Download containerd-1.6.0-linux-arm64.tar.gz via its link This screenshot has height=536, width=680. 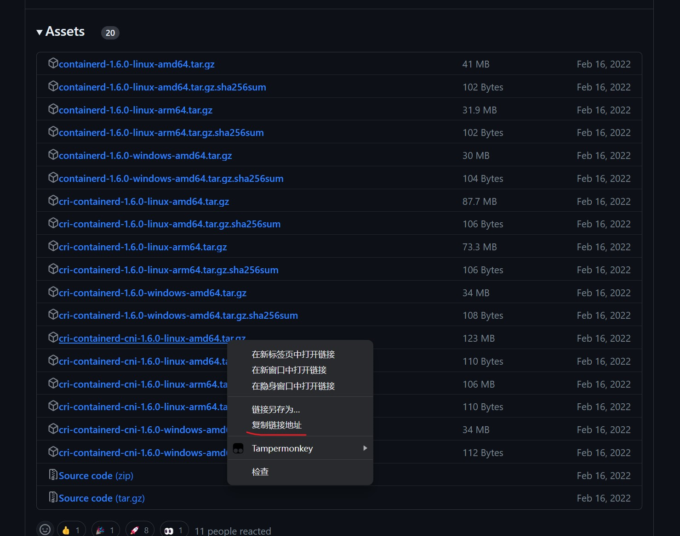click(x=136, y=110)
